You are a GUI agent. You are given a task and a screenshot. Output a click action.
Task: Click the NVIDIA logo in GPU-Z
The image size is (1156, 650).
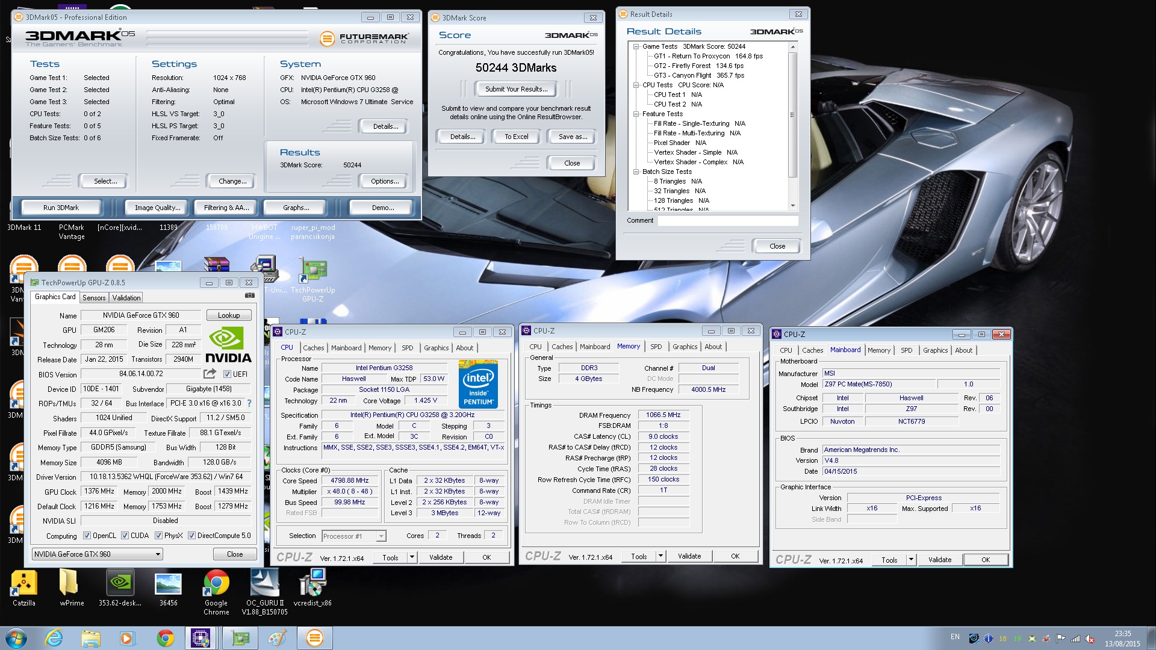click(x=228, y=345)
